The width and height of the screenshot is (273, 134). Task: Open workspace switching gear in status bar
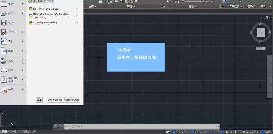coord(244,132)
